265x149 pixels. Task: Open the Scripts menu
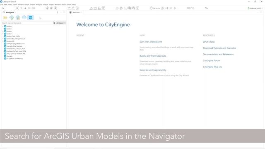[x=51, y=5]
